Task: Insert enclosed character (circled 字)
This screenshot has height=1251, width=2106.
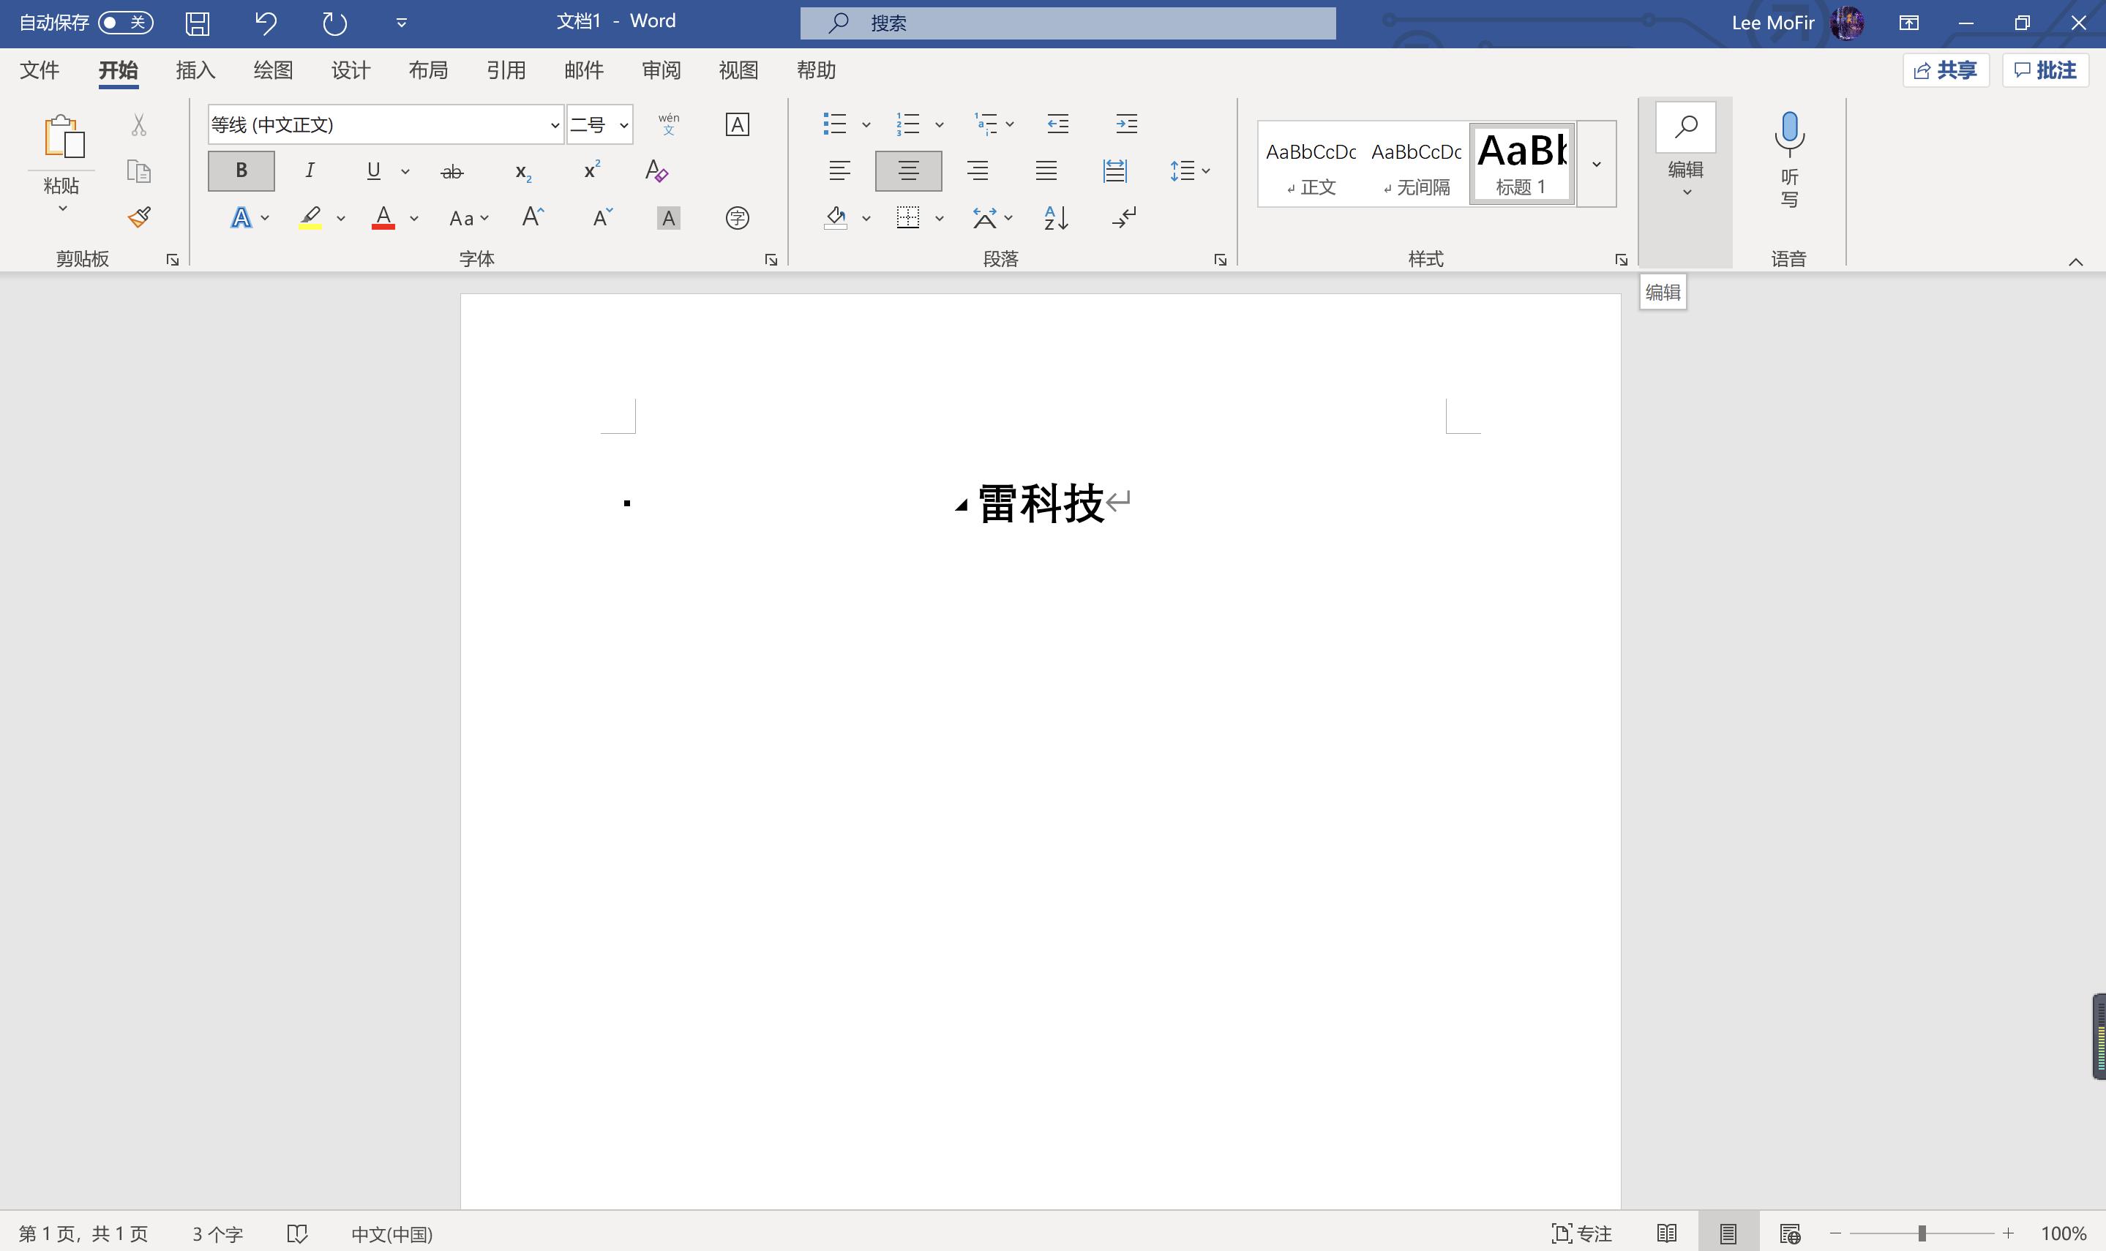Action: pyautogui.click(x=737, y=217)
